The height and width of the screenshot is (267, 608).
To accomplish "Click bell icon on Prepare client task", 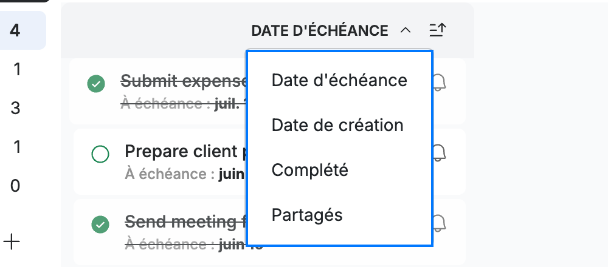I will (x=440, y=153).
